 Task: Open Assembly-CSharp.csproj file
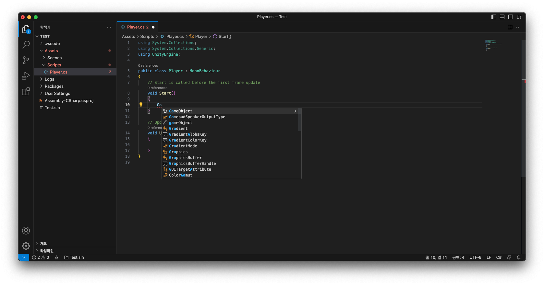pyautogui.click(x=75, y=100)
